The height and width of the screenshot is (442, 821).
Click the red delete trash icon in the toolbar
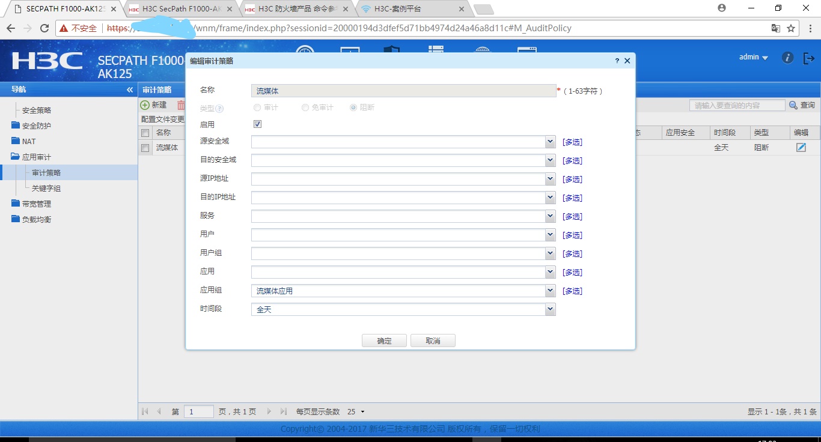(x=181, y=104)
